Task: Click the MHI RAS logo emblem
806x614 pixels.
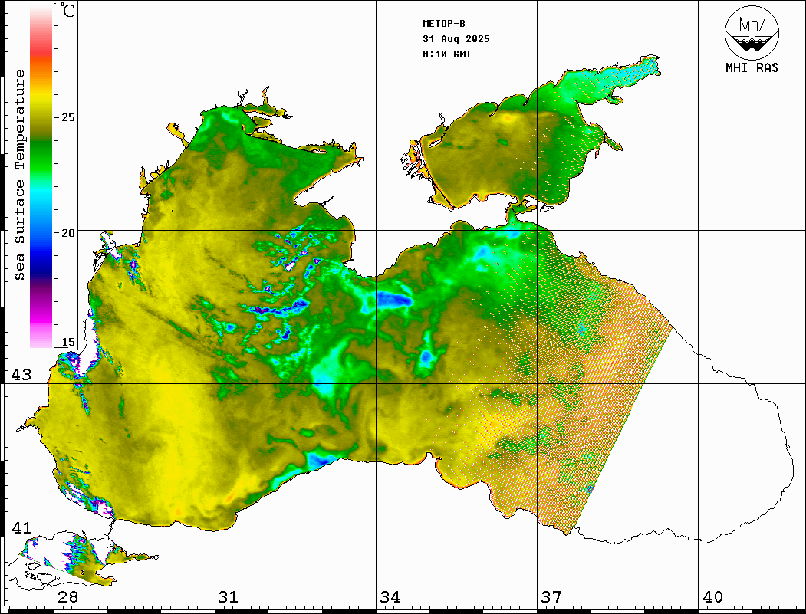Action: (x=752, y=32)
